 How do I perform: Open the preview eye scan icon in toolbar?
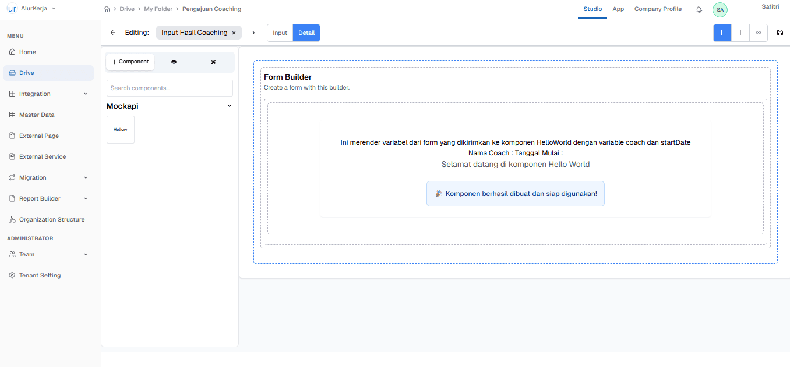coord(758,33)
